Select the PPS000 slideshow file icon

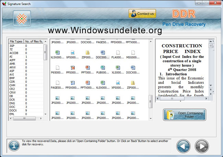tap(72, 68)
